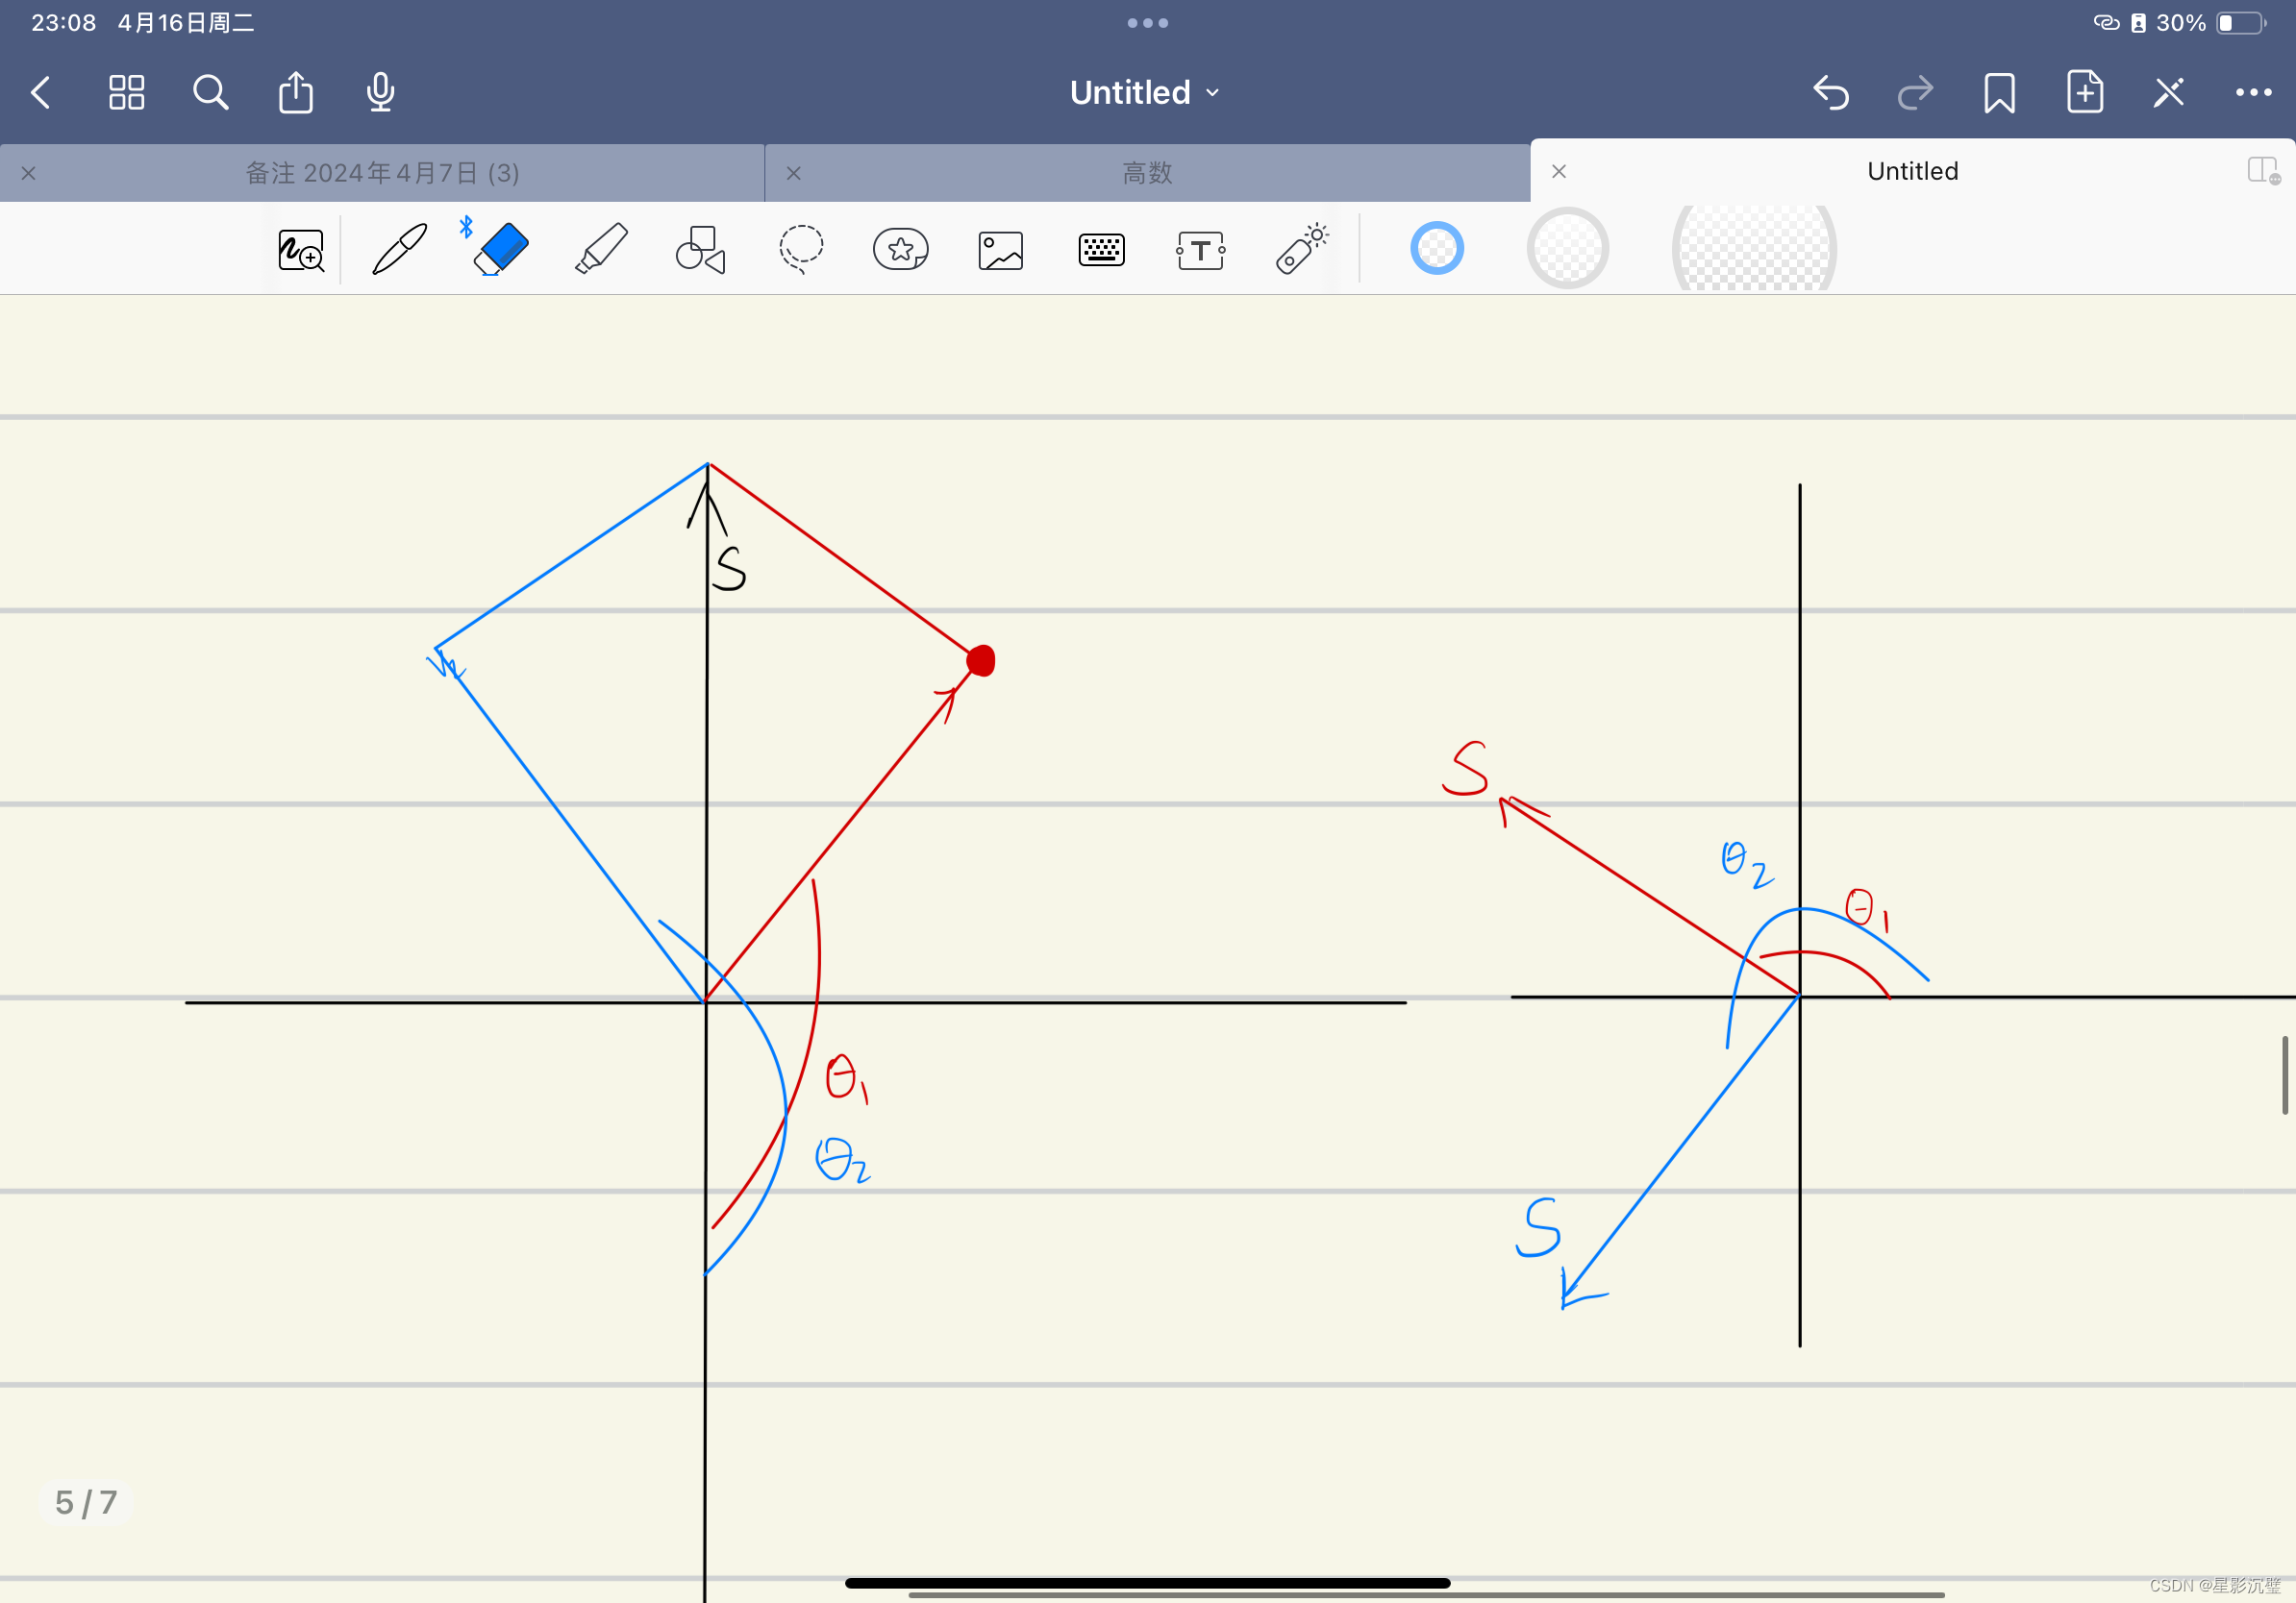Select the Lasso selection tool
The width and height of the screenshot is (2296, 1603).
tap(801, 249)
